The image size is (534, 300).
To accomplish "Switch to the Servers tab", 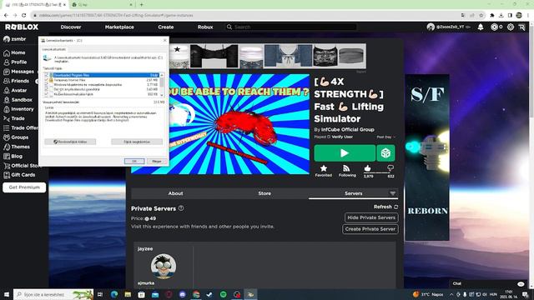I will pos(353,193).
